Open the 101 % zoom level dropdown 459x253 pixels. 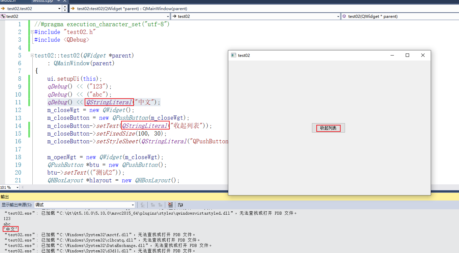click(x=18, y=187)
